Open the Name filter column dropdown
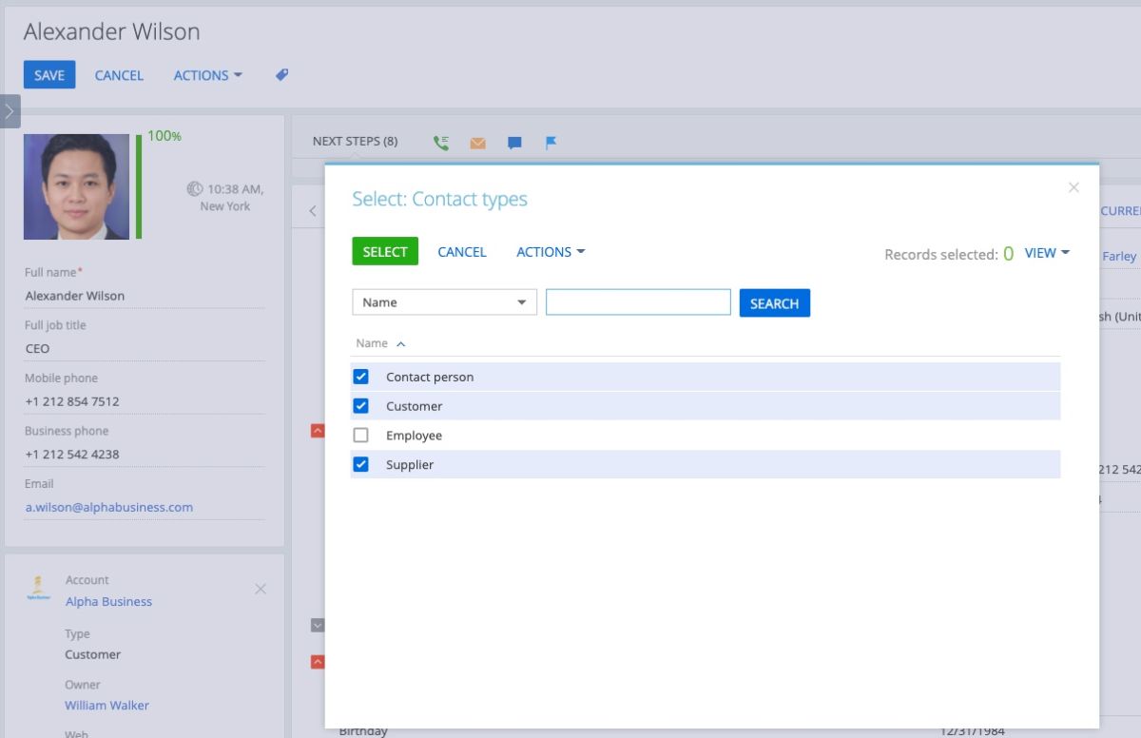This screenshot has width=1141, height=738. tap(444, 302)
